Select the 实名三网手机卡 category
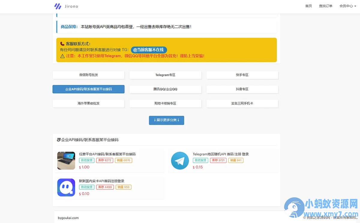360x223 pixels. [242, 103]
